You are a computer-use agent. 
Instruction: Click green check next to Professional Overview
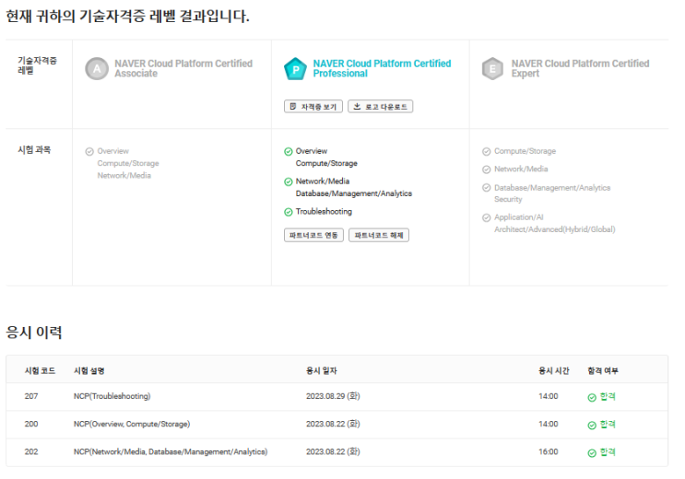point(289,151)
